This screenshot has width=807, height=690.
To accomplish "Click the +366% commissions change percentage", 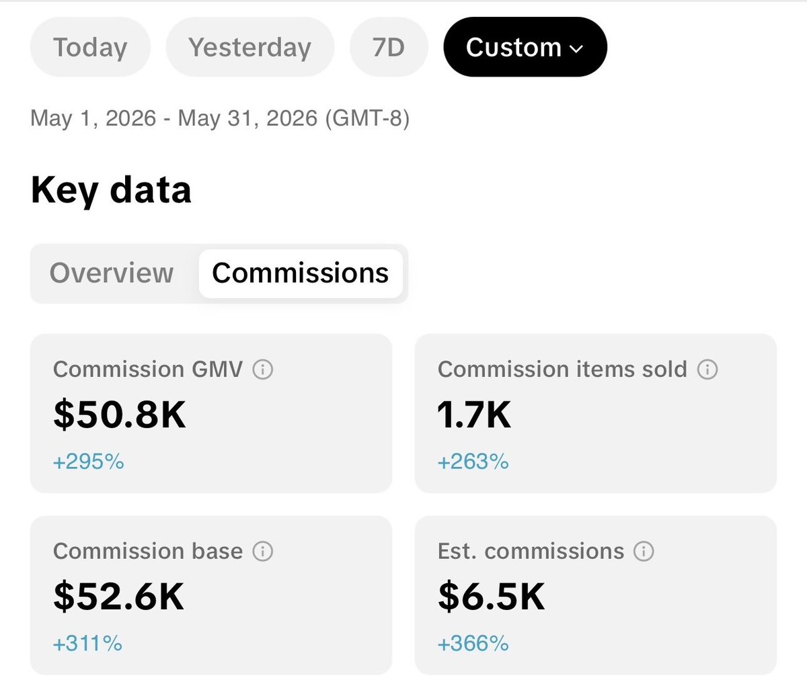I will click(473, 644).
